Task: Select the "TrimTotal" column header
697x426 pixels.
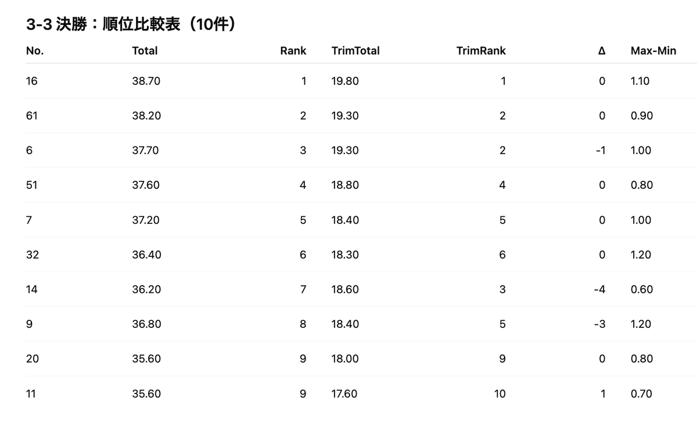Action: pos(355,51)
